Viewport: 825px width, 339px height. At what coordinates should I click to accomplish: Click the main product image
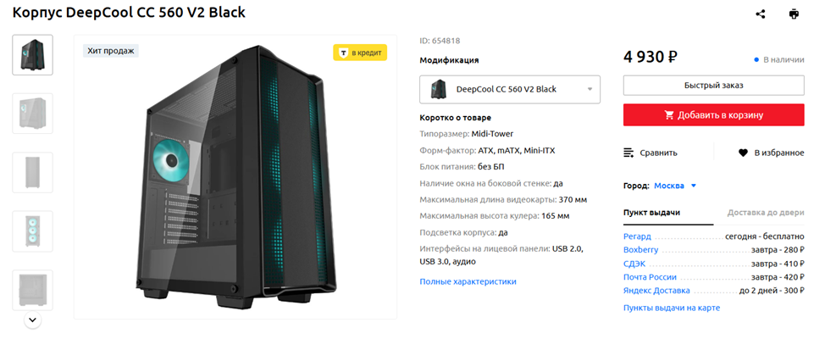coord(235,178)
